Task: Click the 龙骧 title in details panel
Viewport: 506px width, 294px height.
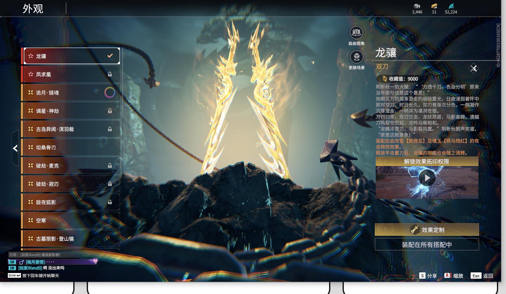Action: coord(386,53)
